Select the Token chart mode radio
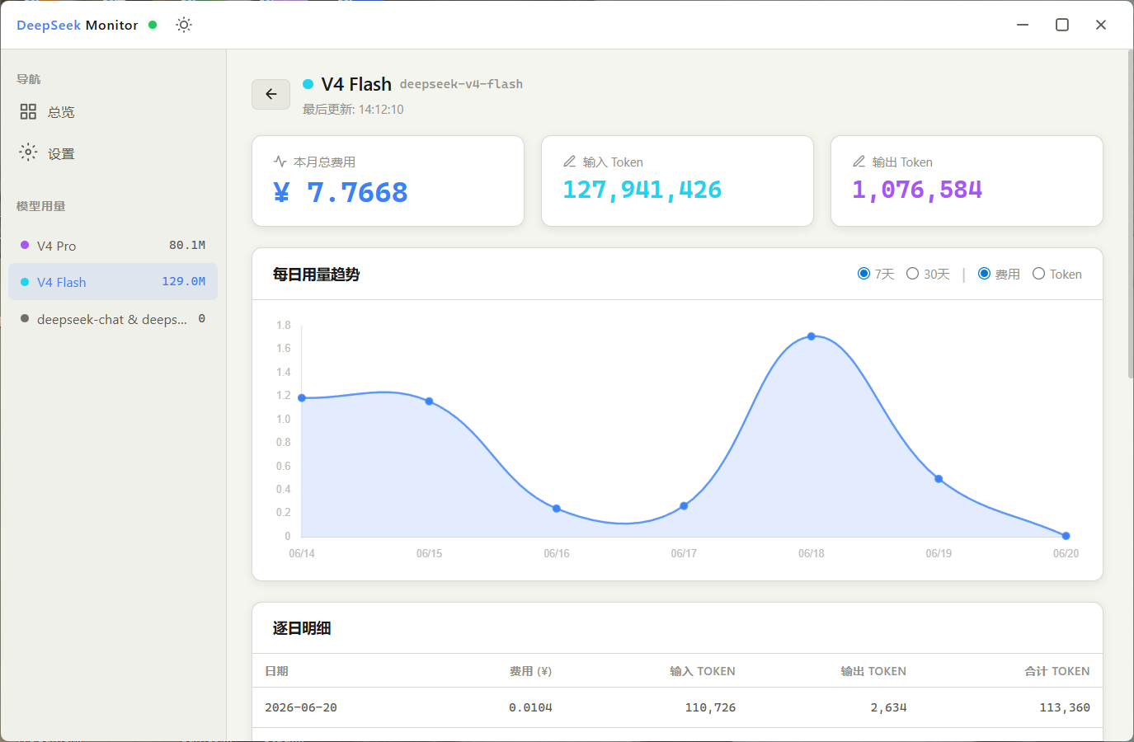This screenshot has height=742, width=1134. pos(1038,274)
